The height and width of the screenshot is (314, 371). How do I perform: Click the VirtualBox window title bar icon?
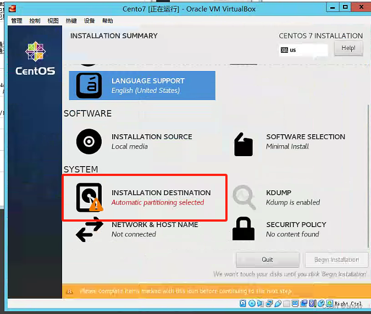pyautogui.click(x=12, y=9)
